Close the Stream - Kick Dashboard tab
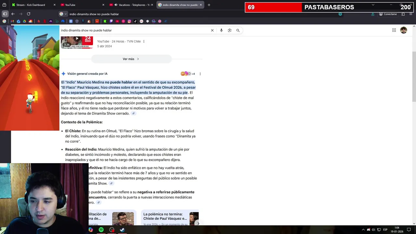Screen dimensions: 416x234 coord(54,5)
